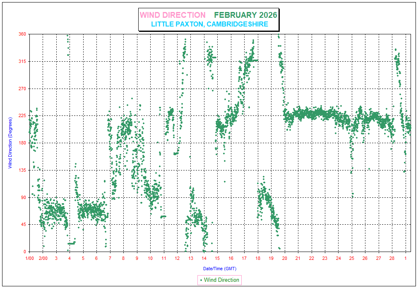Select day 14 on the date axis

[x=204, y=258]
